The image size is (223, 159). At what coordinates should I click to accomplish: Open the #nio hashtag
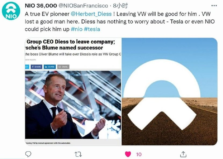(77, 29)
